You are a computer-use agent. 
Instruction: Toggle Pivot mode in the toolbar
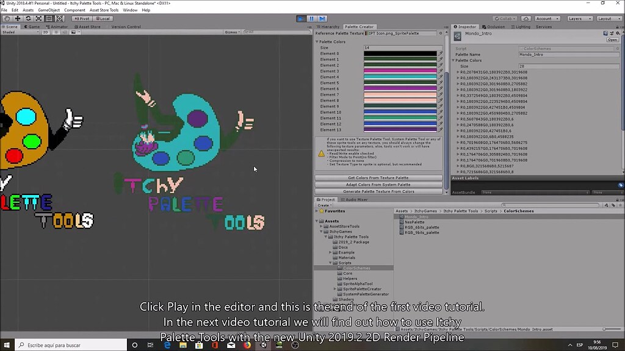pyautogui.click(x=81, y=18)
